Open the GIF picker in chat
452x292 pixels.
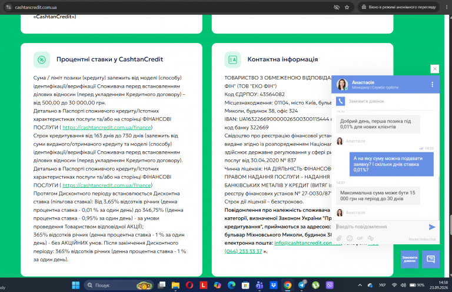(360, 238)
